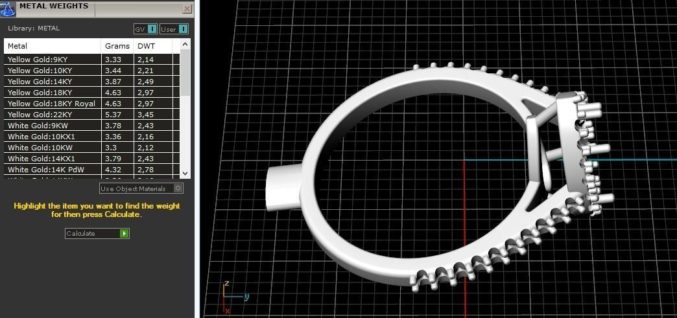The height and width of the screenshot is (318, 677).
Task: Sort by the Metal column header
Action: coord(53,46)
